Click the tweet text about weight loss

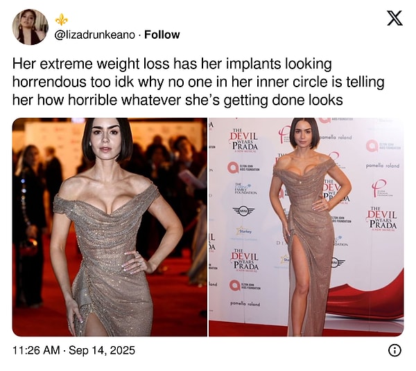[x=198, y=82]
